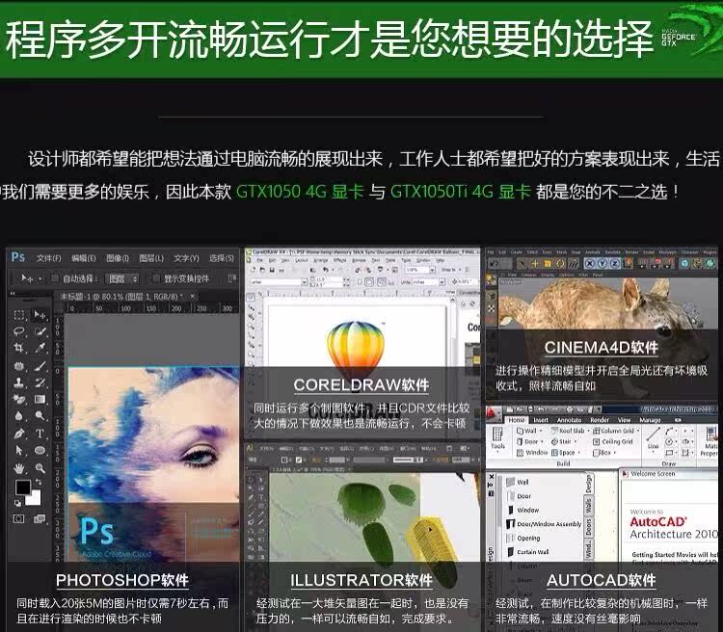723x632 pixels.
Task: Swap foreground and background colors
Action: click(39, 482)
